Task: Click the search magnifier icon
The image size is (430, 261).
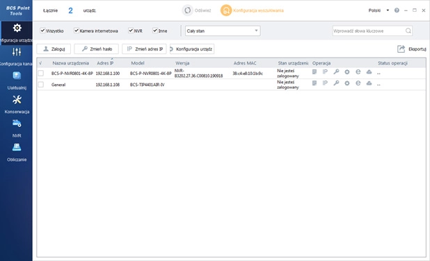Action: (408, 31)
